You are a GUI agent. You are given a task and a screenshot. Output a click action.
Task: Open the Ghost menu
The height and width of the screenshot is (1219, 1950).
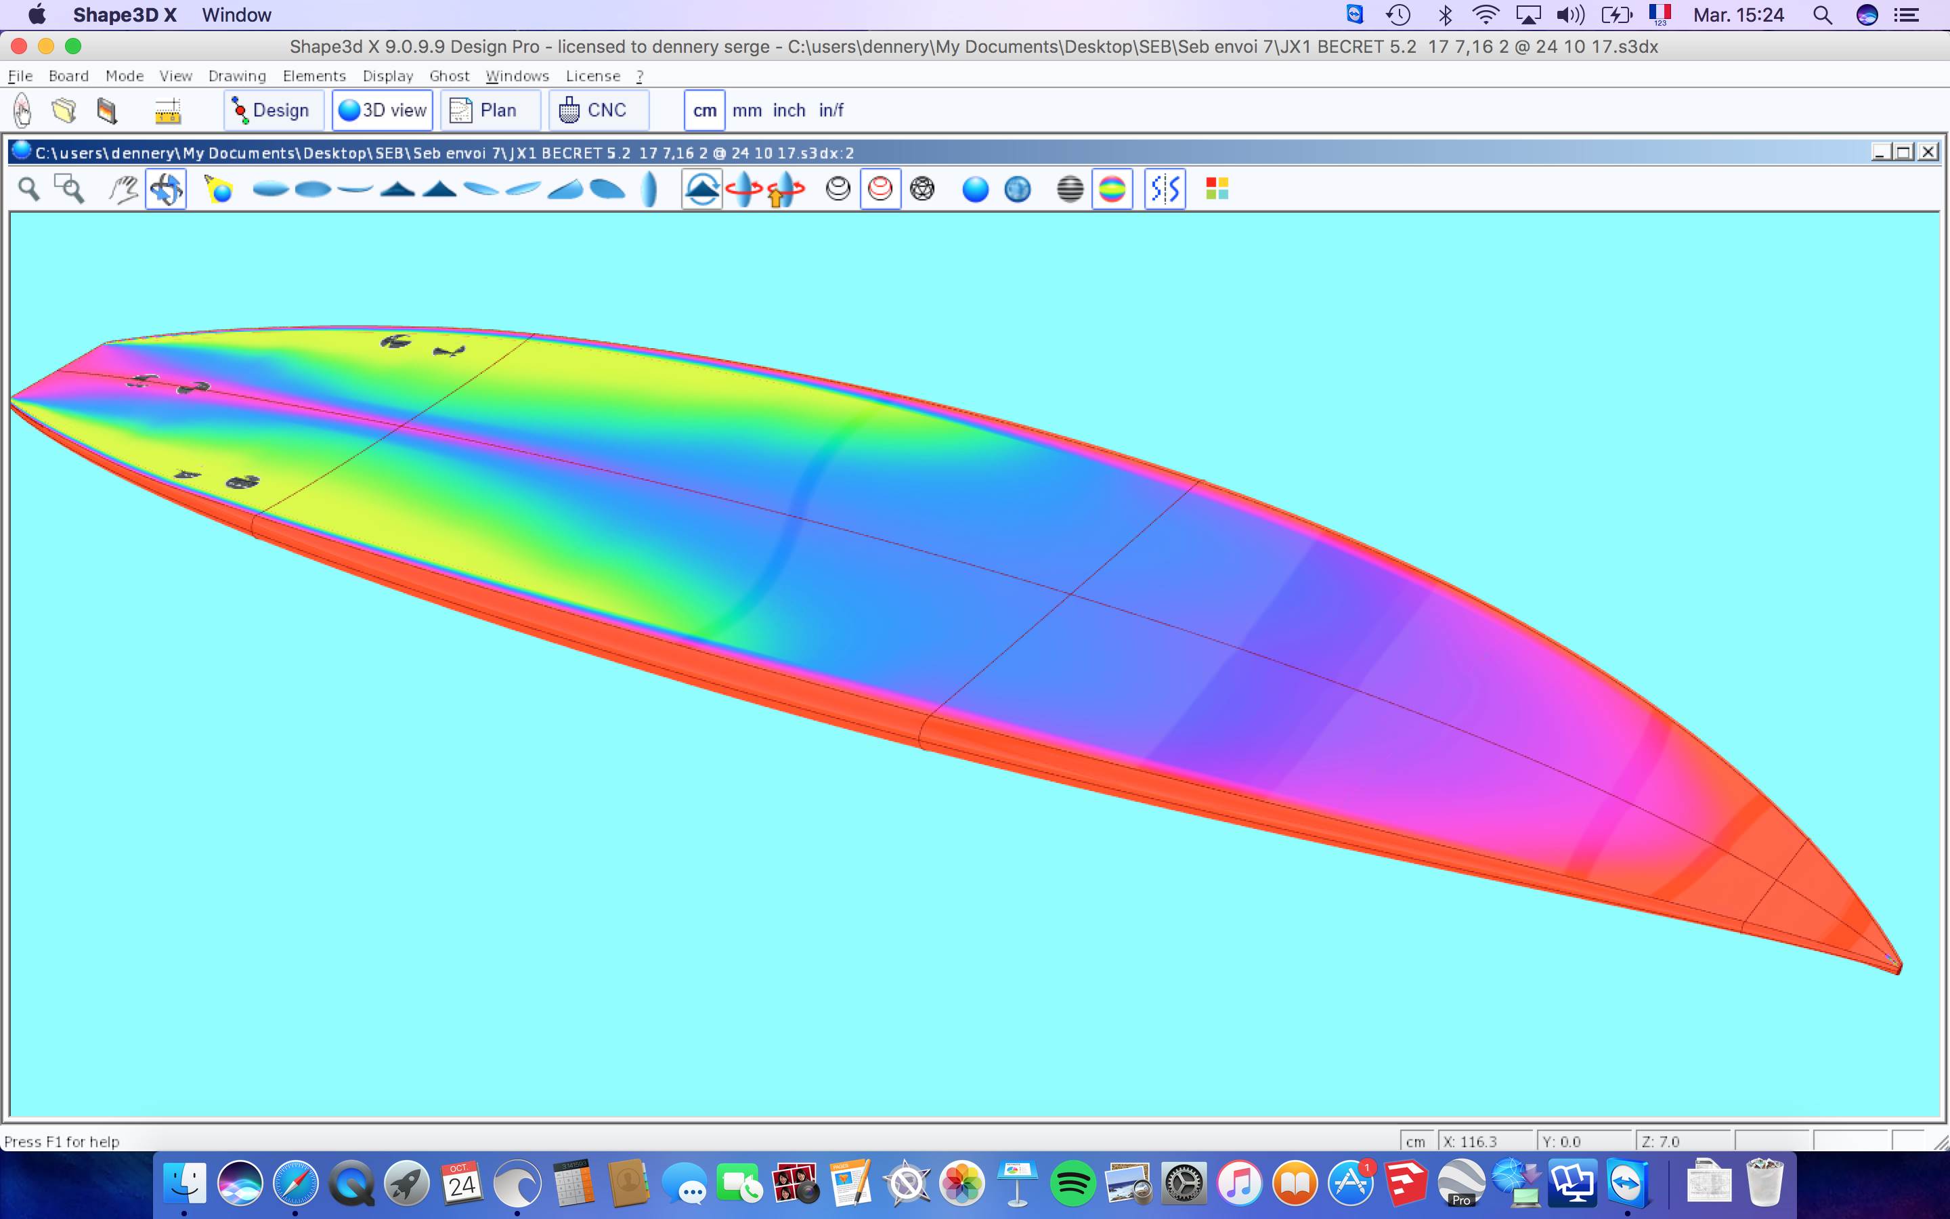(449, 76)
